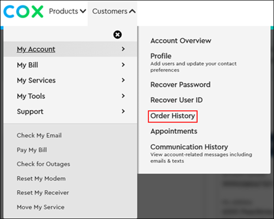Expand the My Tools chevron arrow
Image resolution: width=274 pixels, height=219 pixels.
(x=123, y=96)
